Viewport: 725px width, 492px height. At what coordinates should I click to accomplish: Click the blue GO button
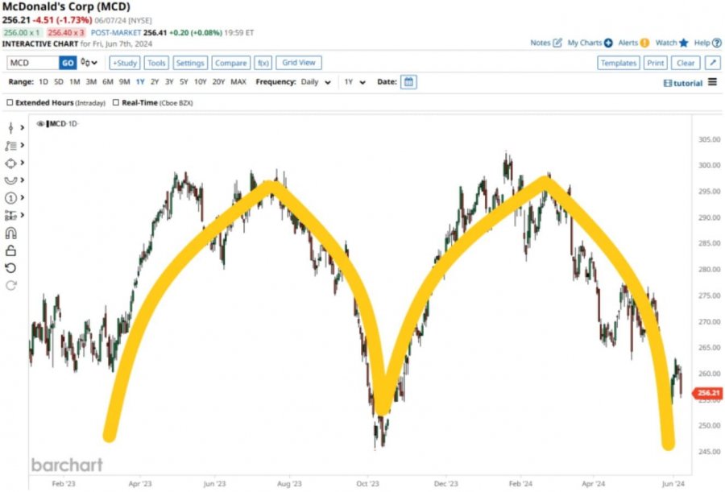click(x=68, y=63)
